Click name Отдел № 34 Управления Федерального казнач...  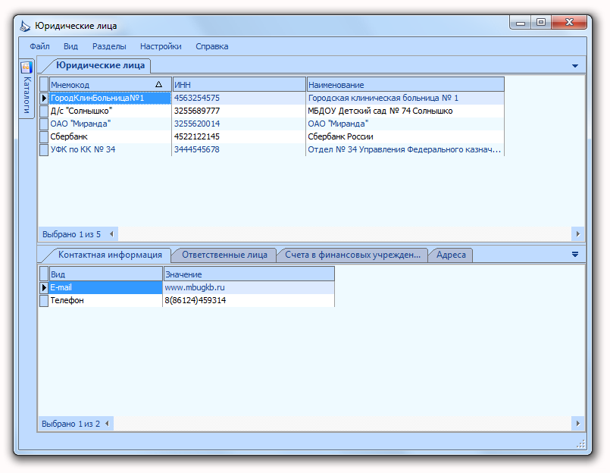click(x=404, y=149)
